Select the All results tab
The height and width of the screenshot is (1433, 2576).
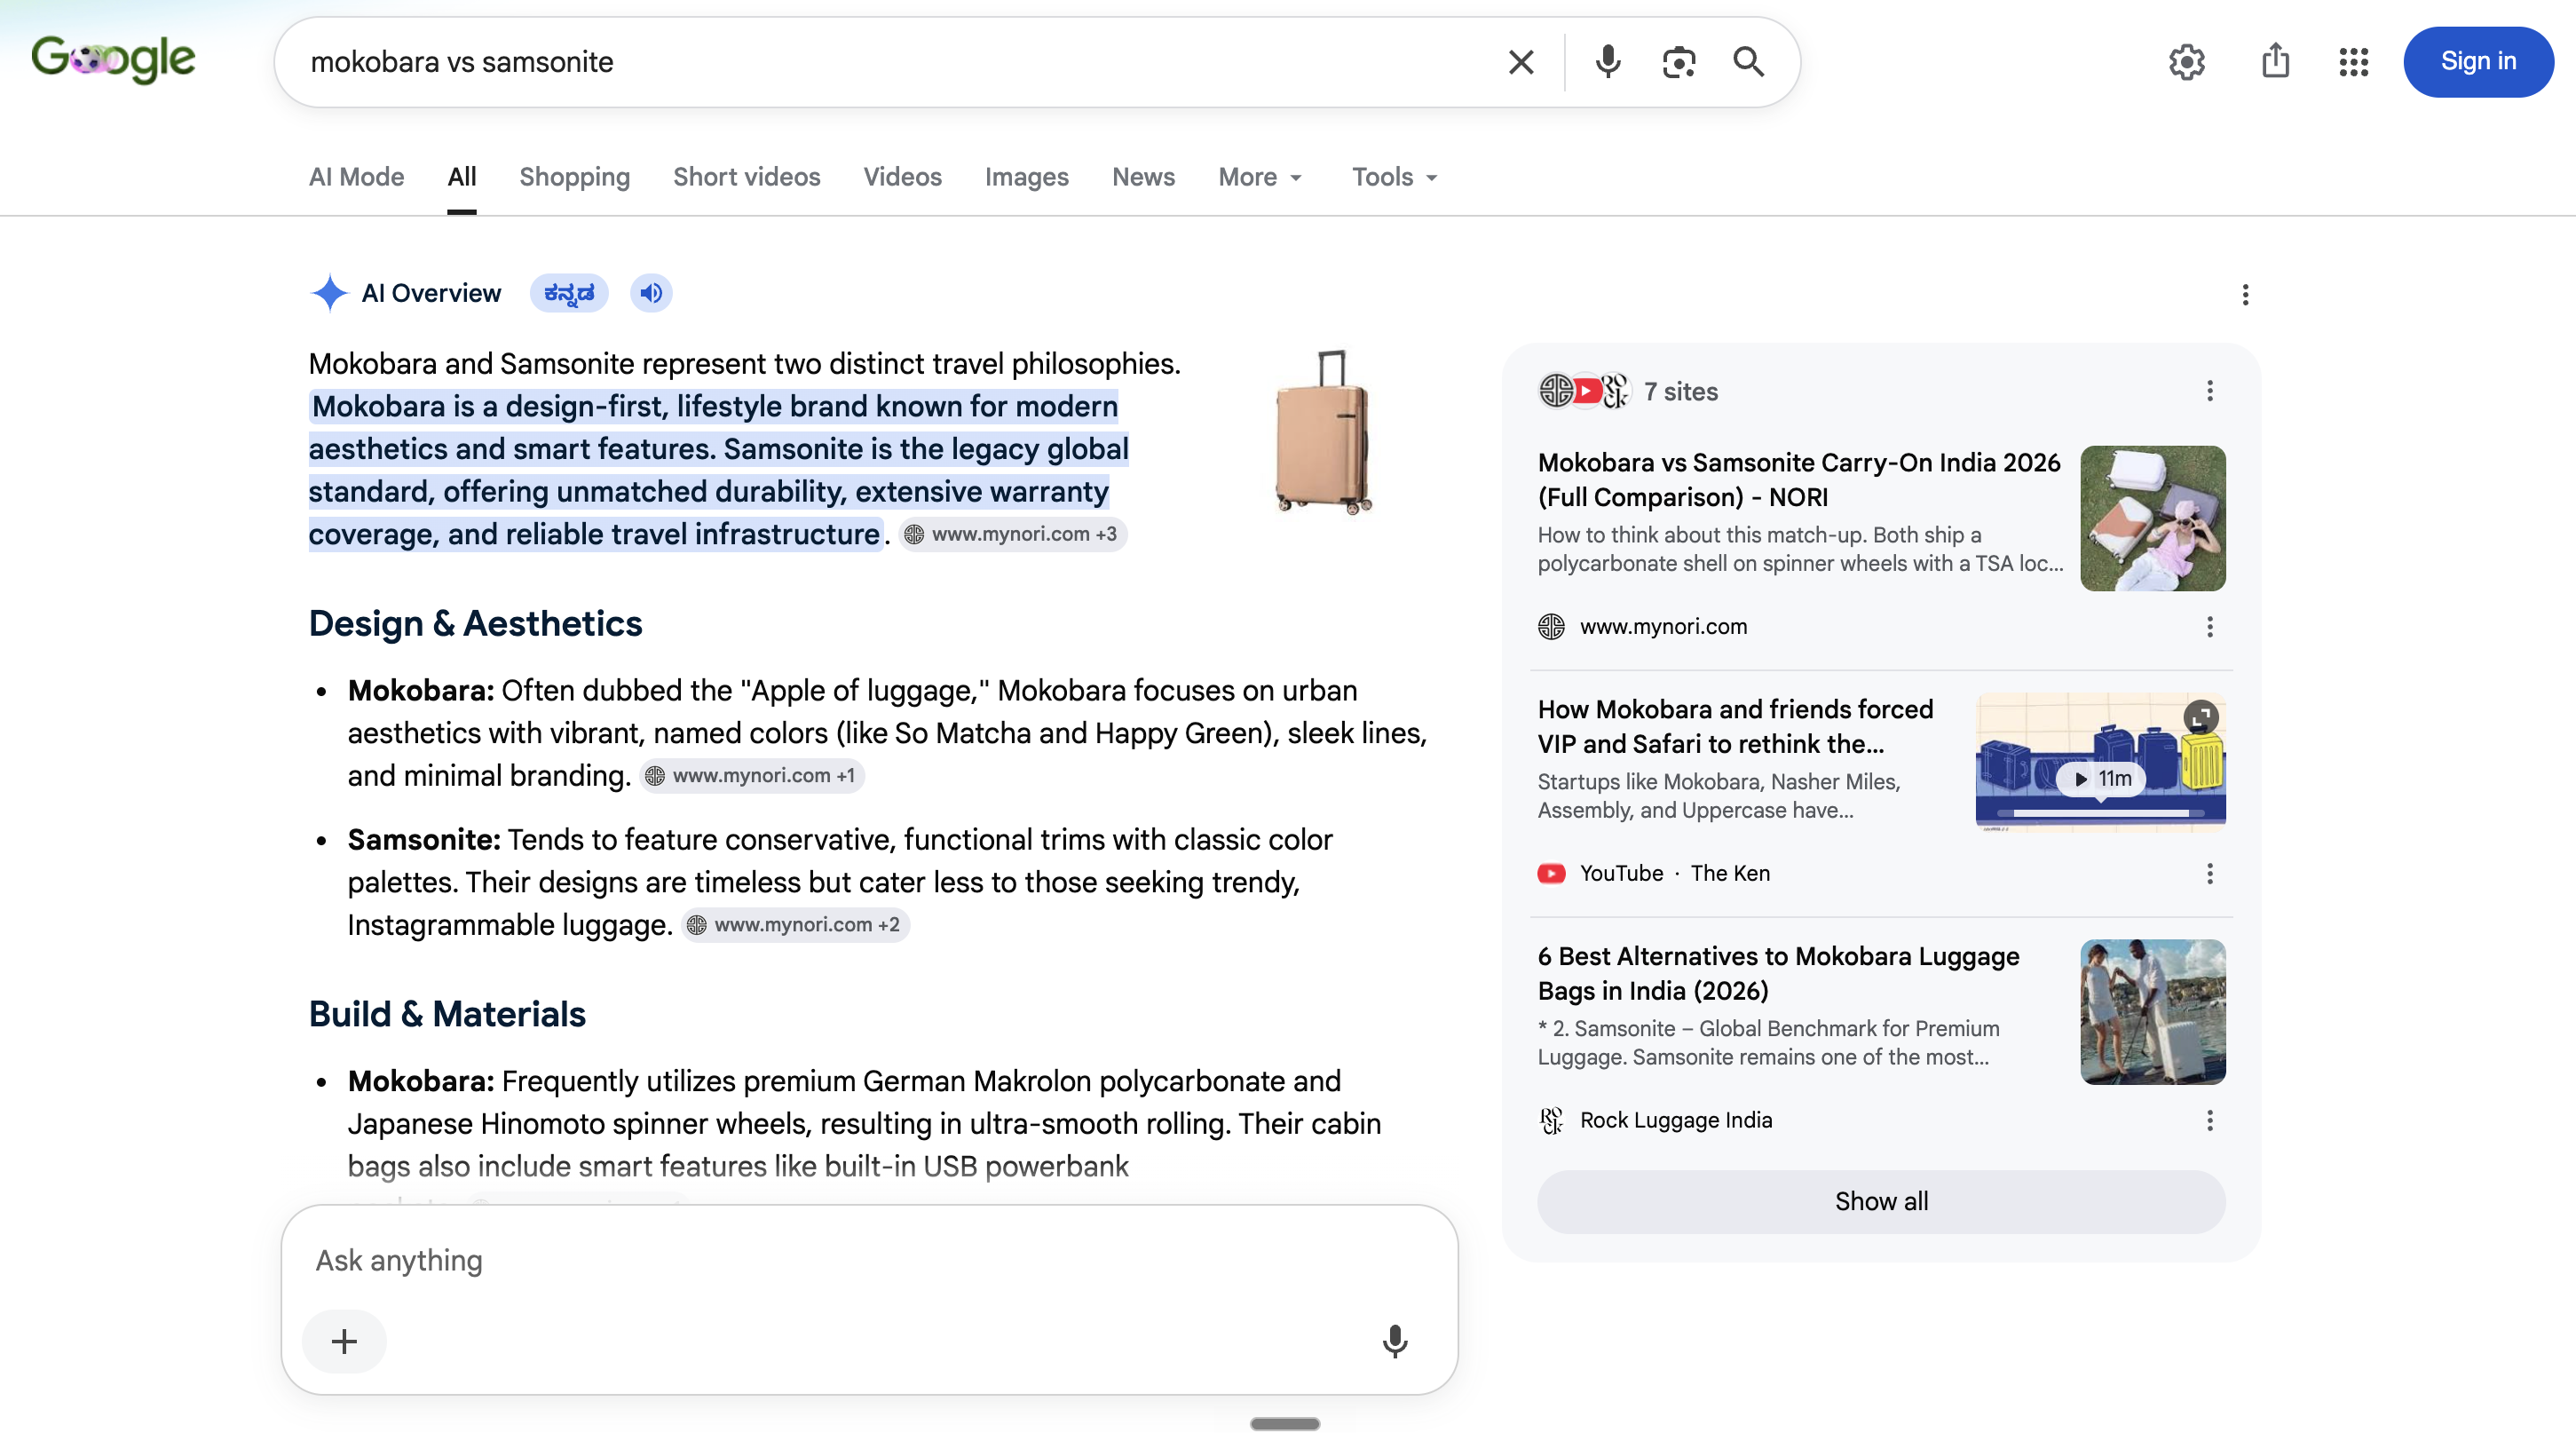pos(461,177)
